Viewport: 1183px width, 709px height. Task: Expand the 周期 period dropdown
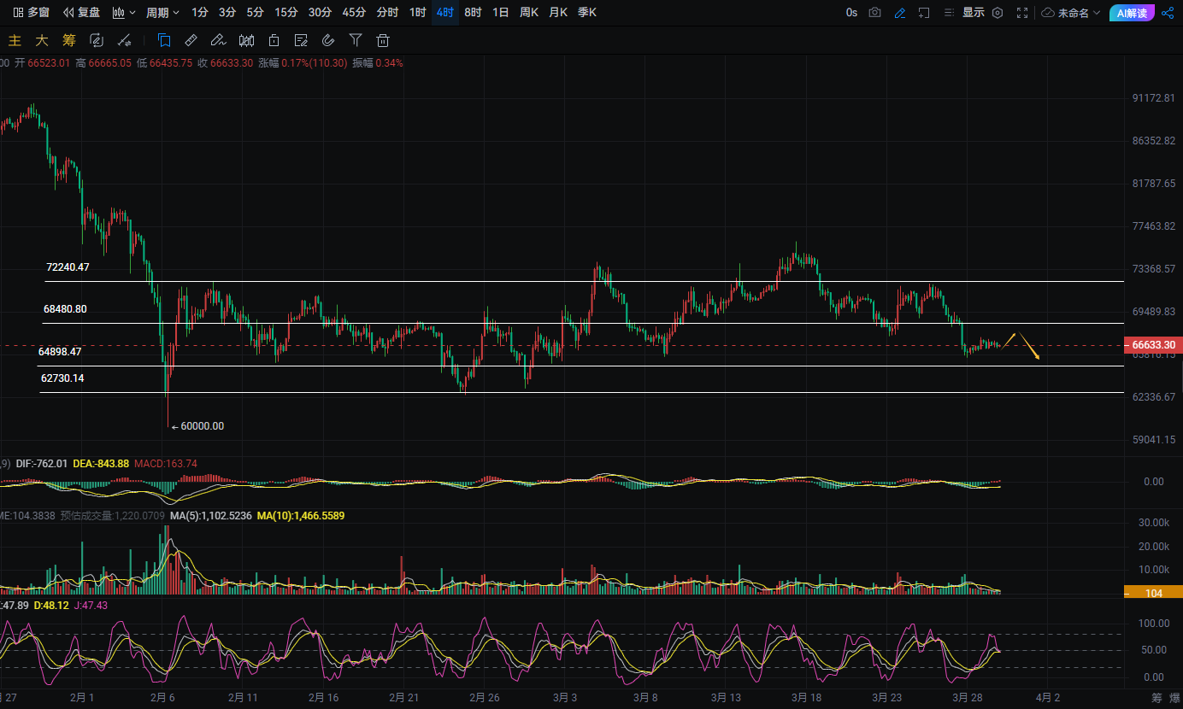[x=162, y=13]
